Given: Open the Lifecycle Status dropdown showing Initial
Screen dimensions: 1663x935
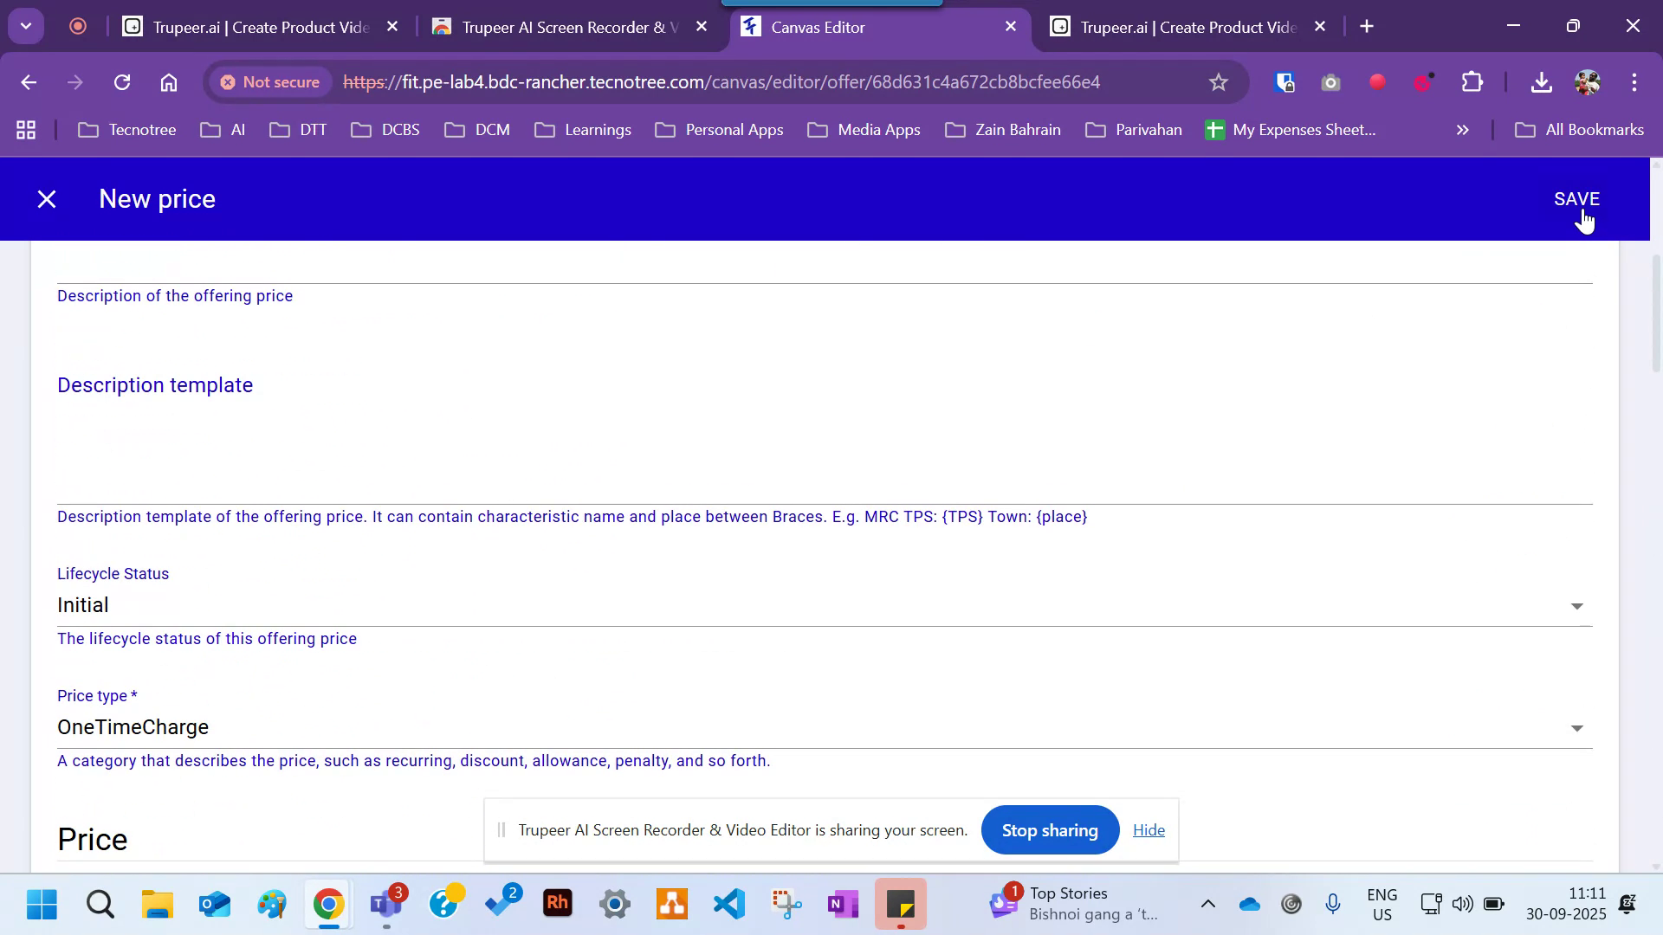Looking at the screenshot, I should pos(1576,605).
